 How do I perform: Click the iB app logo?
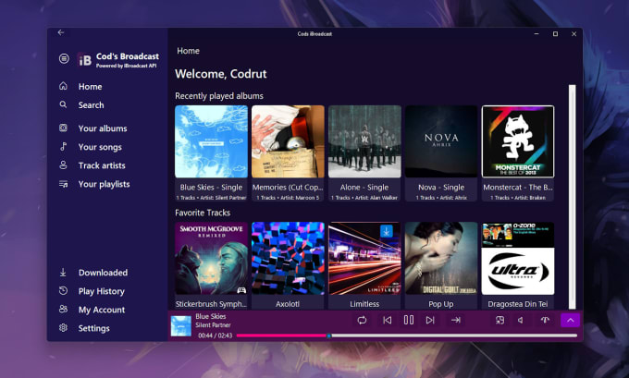(x=85, y=60)
